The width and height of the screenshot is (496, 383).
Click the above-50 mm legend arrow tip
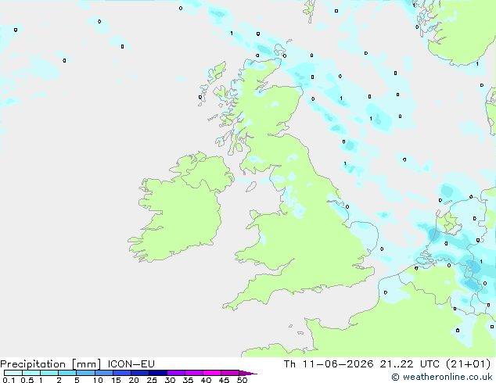[248, 373]
